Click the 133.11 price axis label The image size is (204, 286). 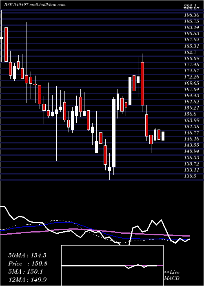191,170
